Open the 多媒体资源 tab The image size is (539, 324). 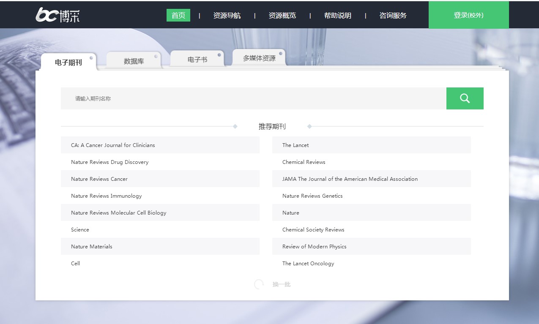coord(259,58)
